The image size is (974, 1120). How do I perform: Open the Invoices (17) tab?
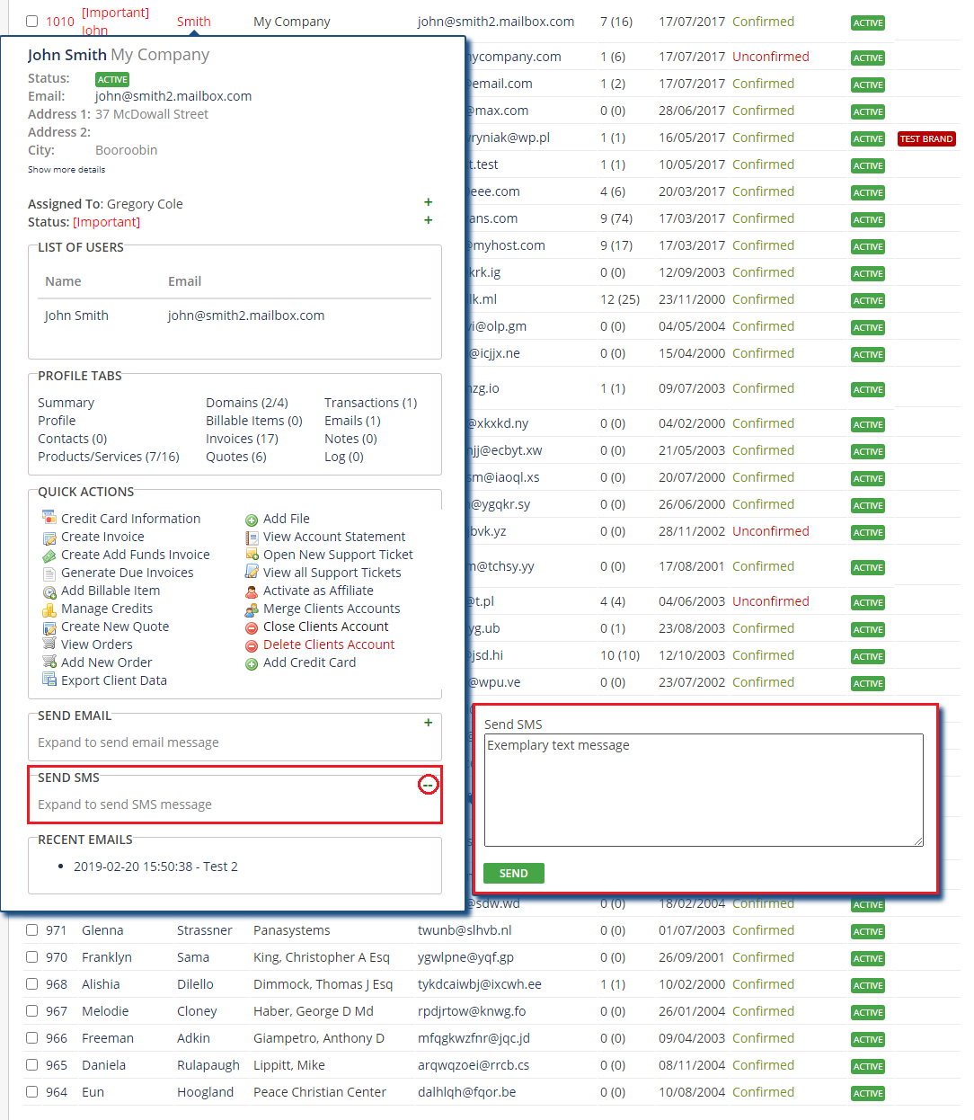pyautogui.click(x=242, y=439)
